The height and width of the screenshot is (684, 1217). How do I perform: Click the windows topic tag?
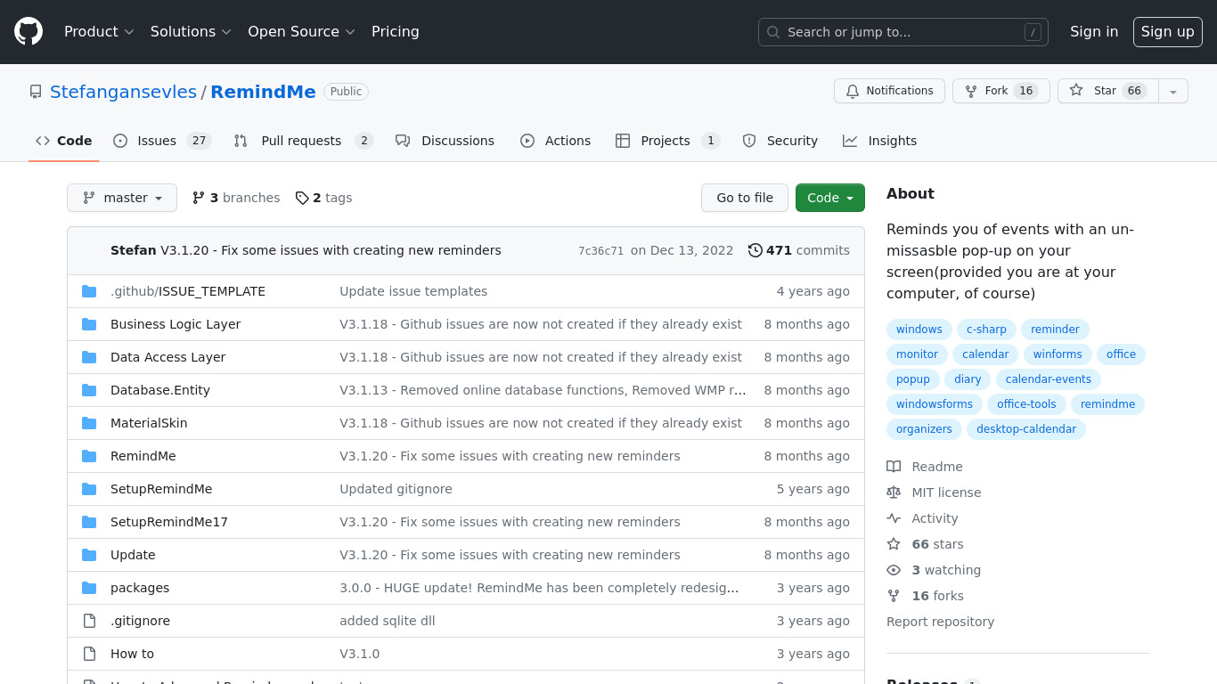pyautogui.click(x=919, y=330)
